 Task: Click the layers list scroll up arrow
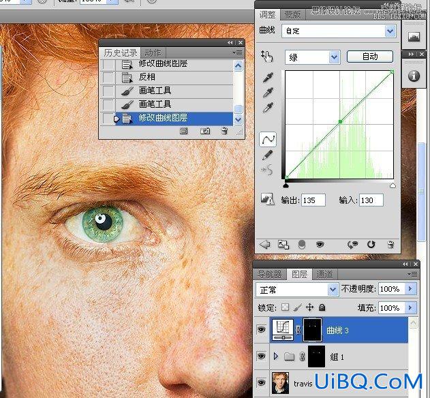pos(413,322)
